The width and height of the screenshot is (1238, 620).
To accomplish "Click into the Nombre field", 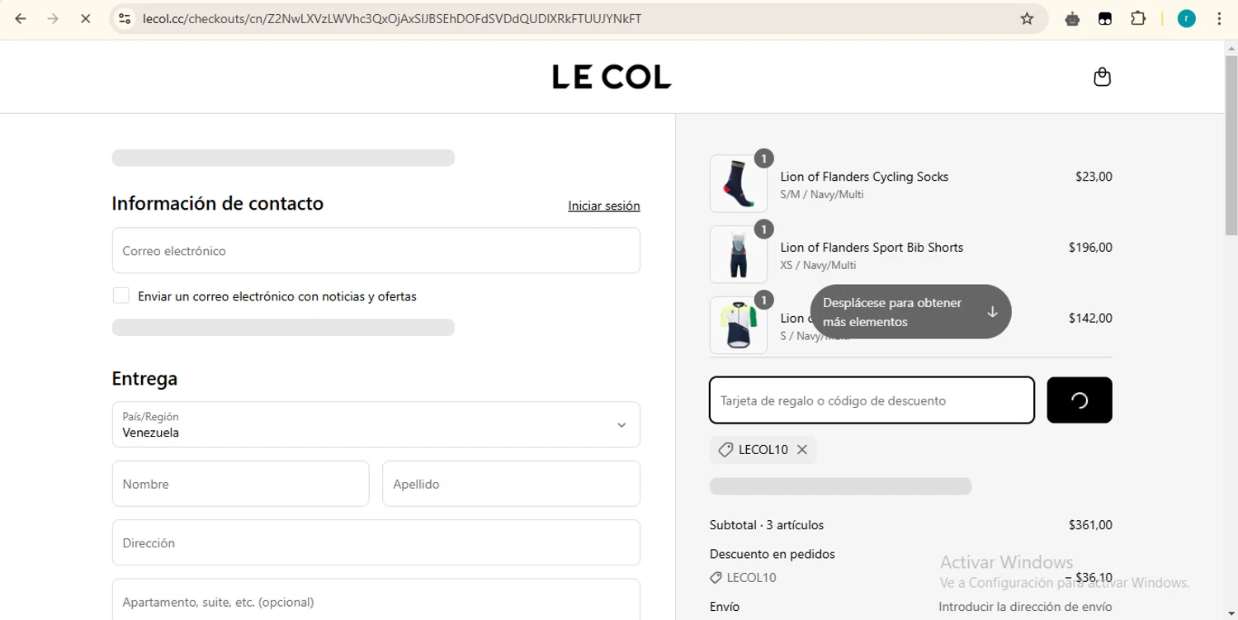I will pyautogui.click(x=240, y=484).
